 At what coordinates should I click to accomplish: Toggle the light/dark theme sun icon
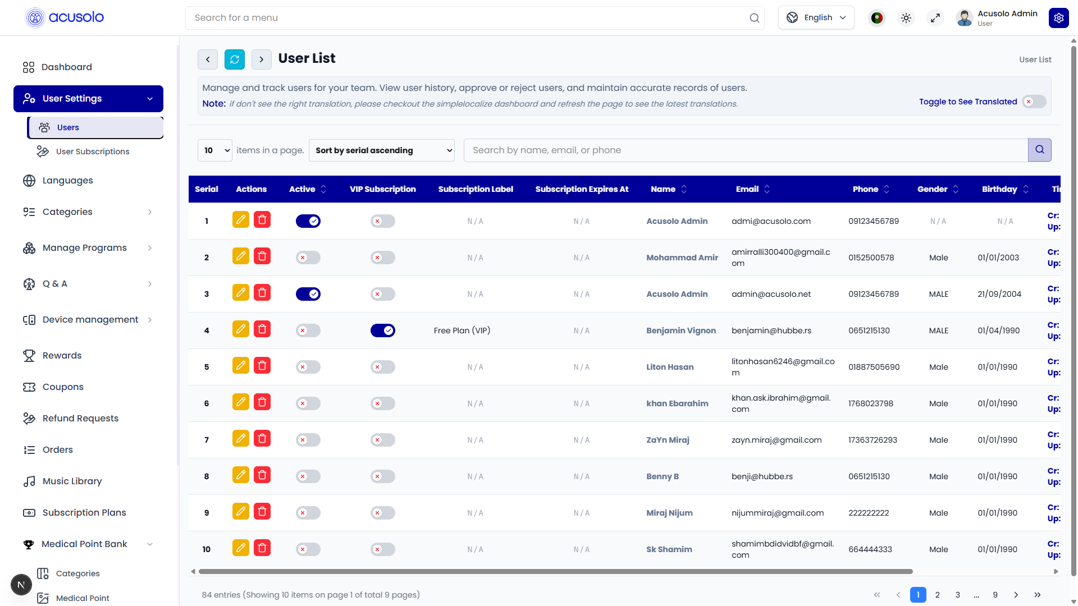[x=906, y=18]
